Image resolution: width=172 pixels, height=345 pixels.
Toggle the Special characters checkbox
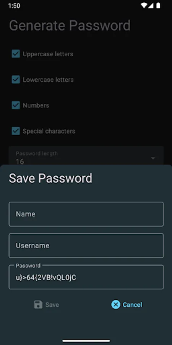(16, 131)
